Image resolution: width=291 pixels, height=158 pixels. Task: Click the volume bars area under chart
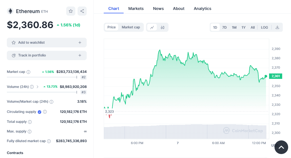tap(185, 132)
